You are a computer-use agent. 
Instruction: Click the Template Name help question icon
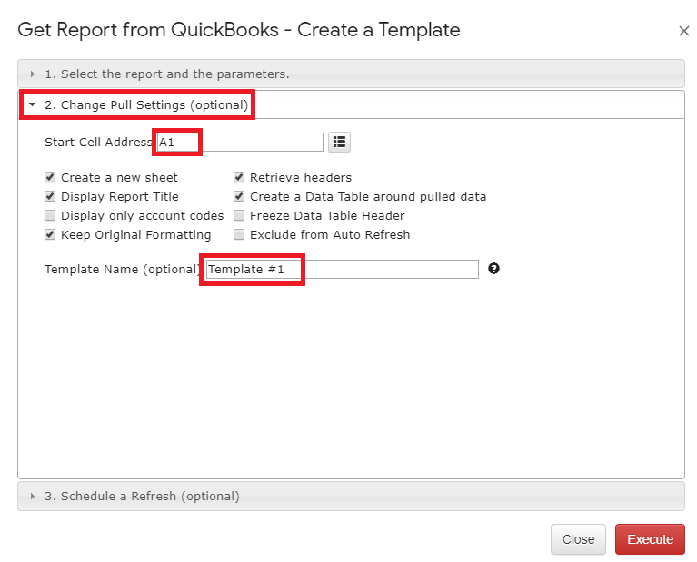click(x=493, y=269)
